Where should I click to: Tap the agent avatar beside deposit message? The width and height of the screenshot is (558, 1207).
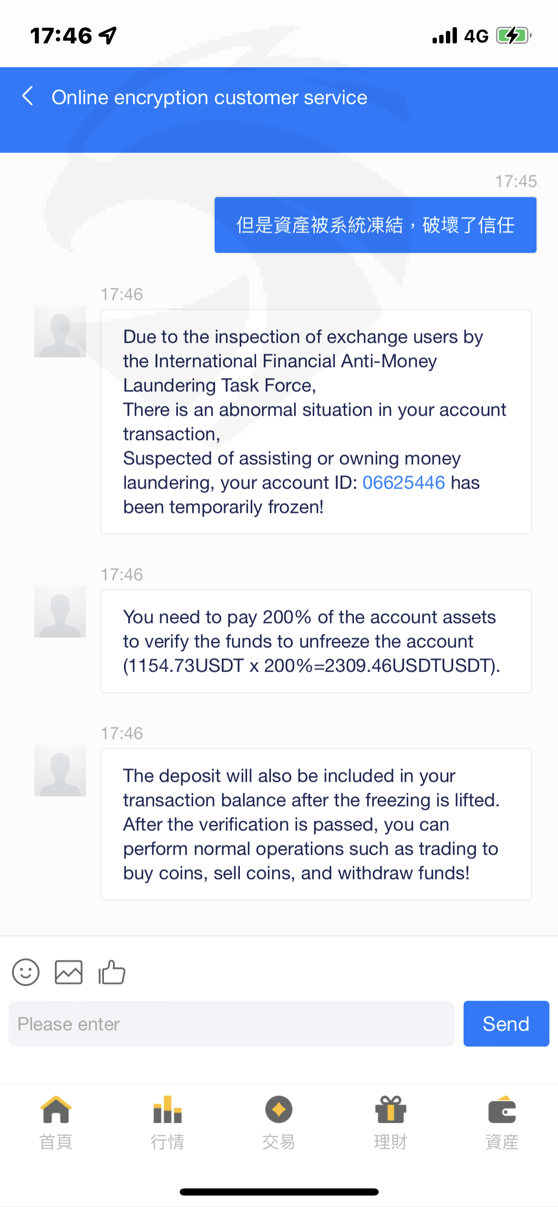click(60, 771)
